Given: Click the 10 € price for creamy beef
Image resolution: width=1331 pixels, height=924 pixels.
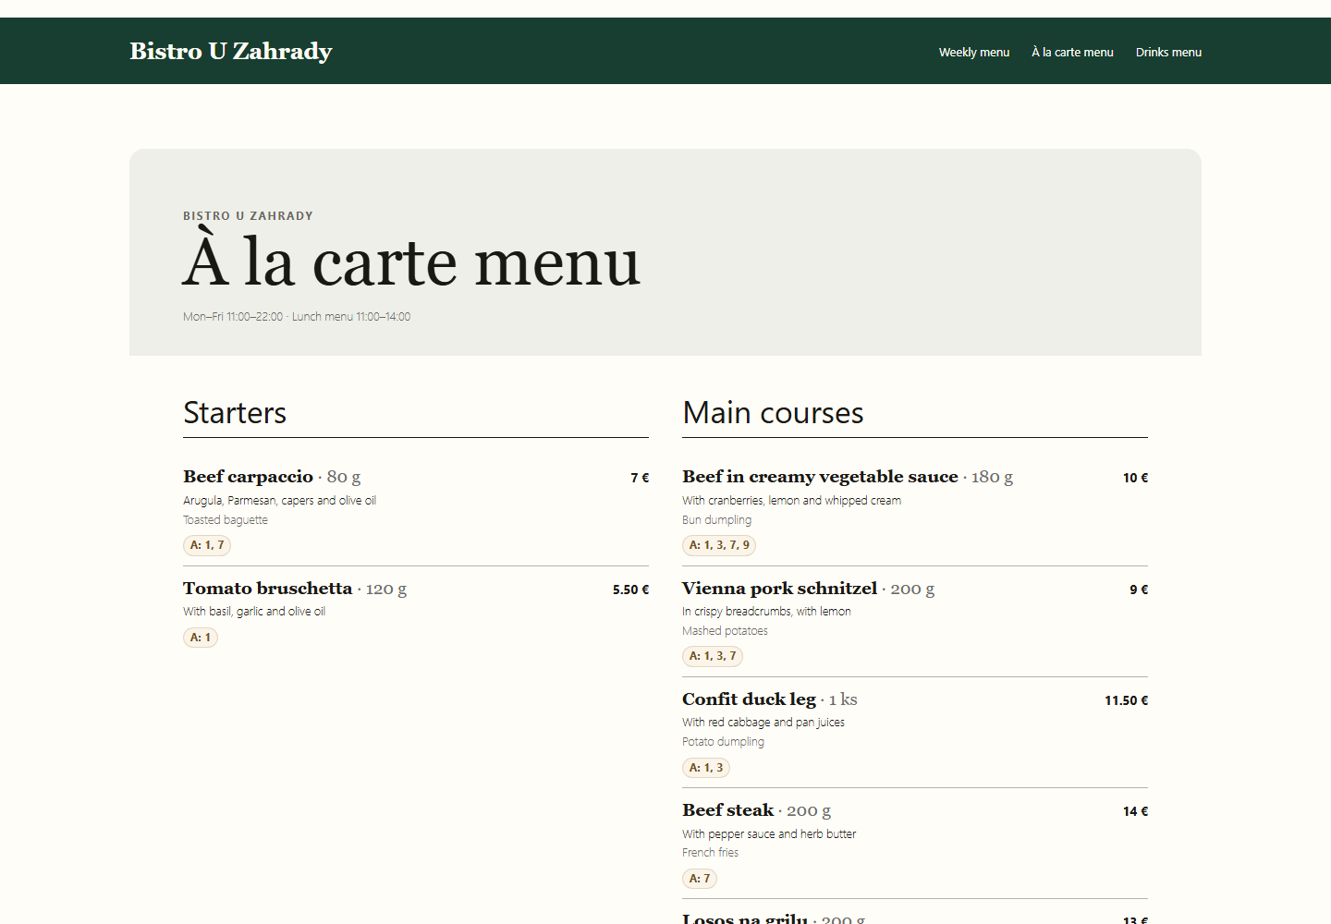Looking at the screenshot, I should 1135,478.
